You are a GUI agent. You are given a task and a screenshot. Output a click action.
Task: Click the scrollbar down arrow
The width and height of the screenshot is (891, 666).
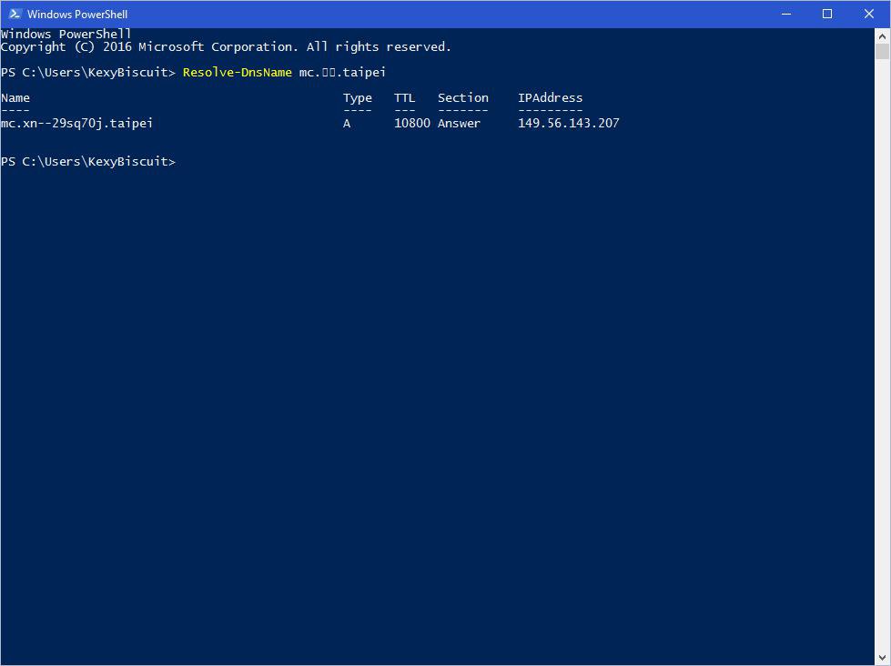[x=882, y=658]
